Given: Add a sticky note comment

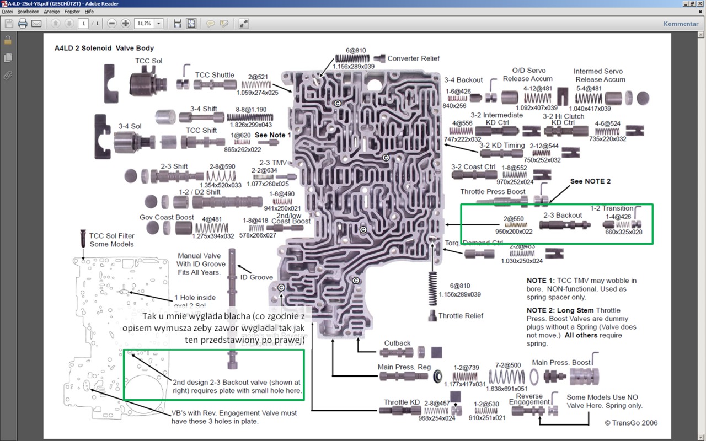Looking at the screenshot, I should pyautogui.click(x=210, y=24).
